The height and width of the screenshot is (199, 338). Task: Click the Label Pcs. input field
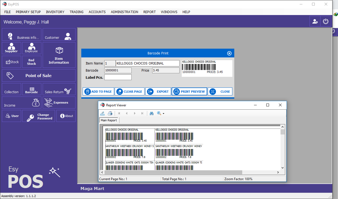[118, 77]
